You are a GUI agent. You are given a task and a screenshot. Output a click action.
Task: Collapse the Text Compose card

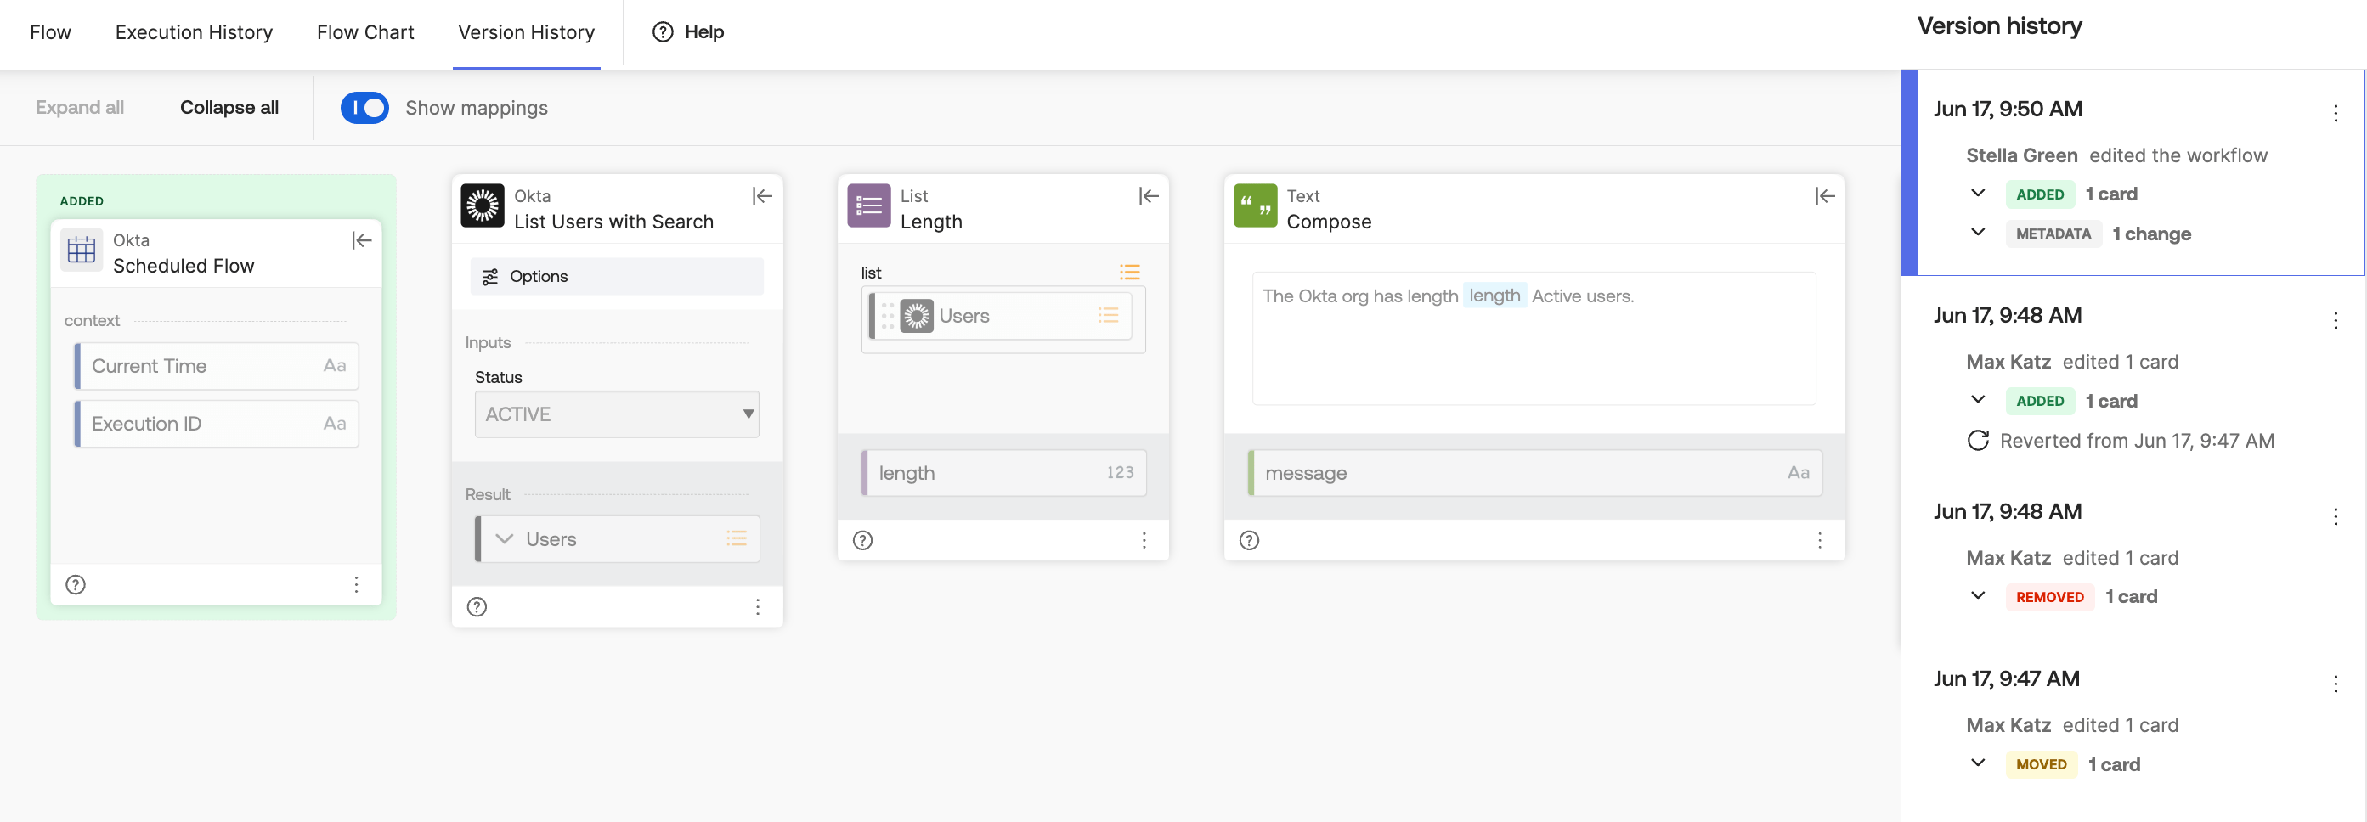pos(1825,196)
